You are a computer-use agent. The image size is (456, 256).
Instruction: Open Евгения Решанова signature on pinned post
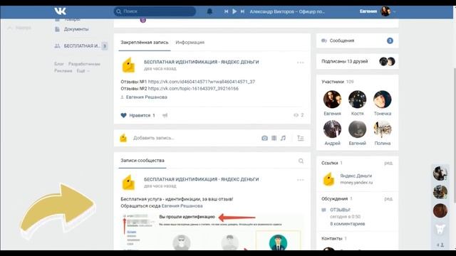pos(147,97)
